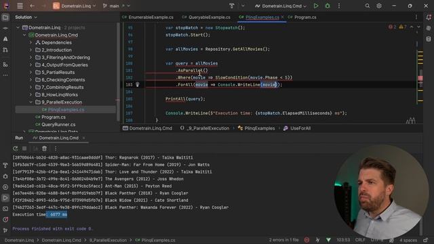Start debugging with the bug icon

328,6
